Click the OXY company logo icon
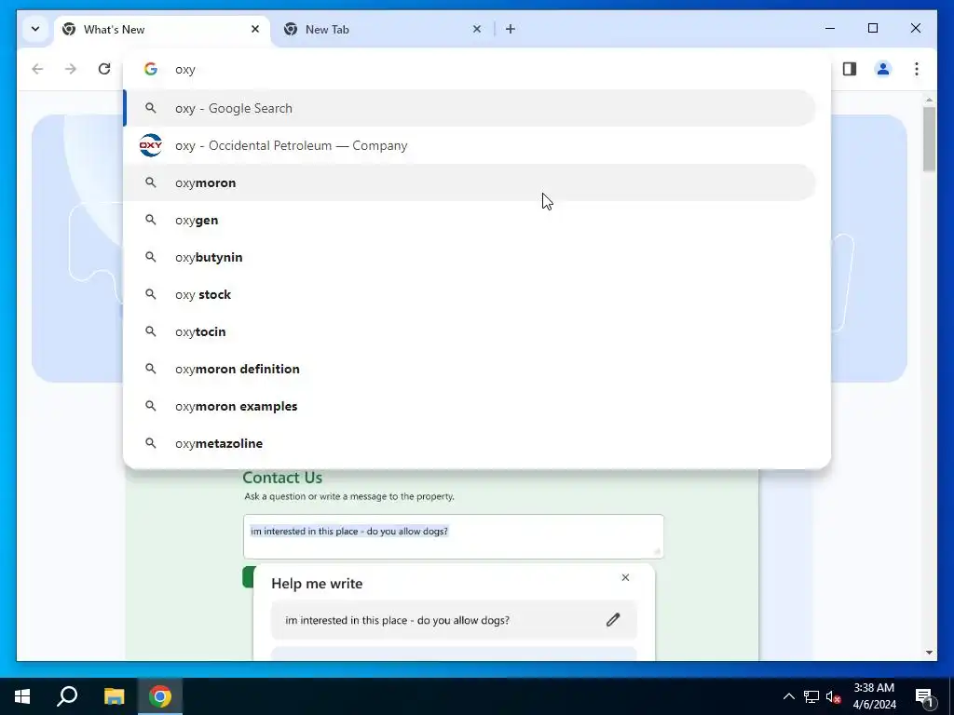The image size is (954, 715). point(151,145)
